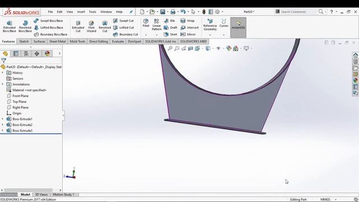Open the Tools menu
This screenshot has height=202, width=359.
93,12
